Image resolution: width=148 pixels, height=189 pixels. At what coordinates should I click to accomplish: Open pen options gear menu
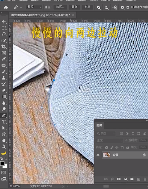[x=122, y=8]
